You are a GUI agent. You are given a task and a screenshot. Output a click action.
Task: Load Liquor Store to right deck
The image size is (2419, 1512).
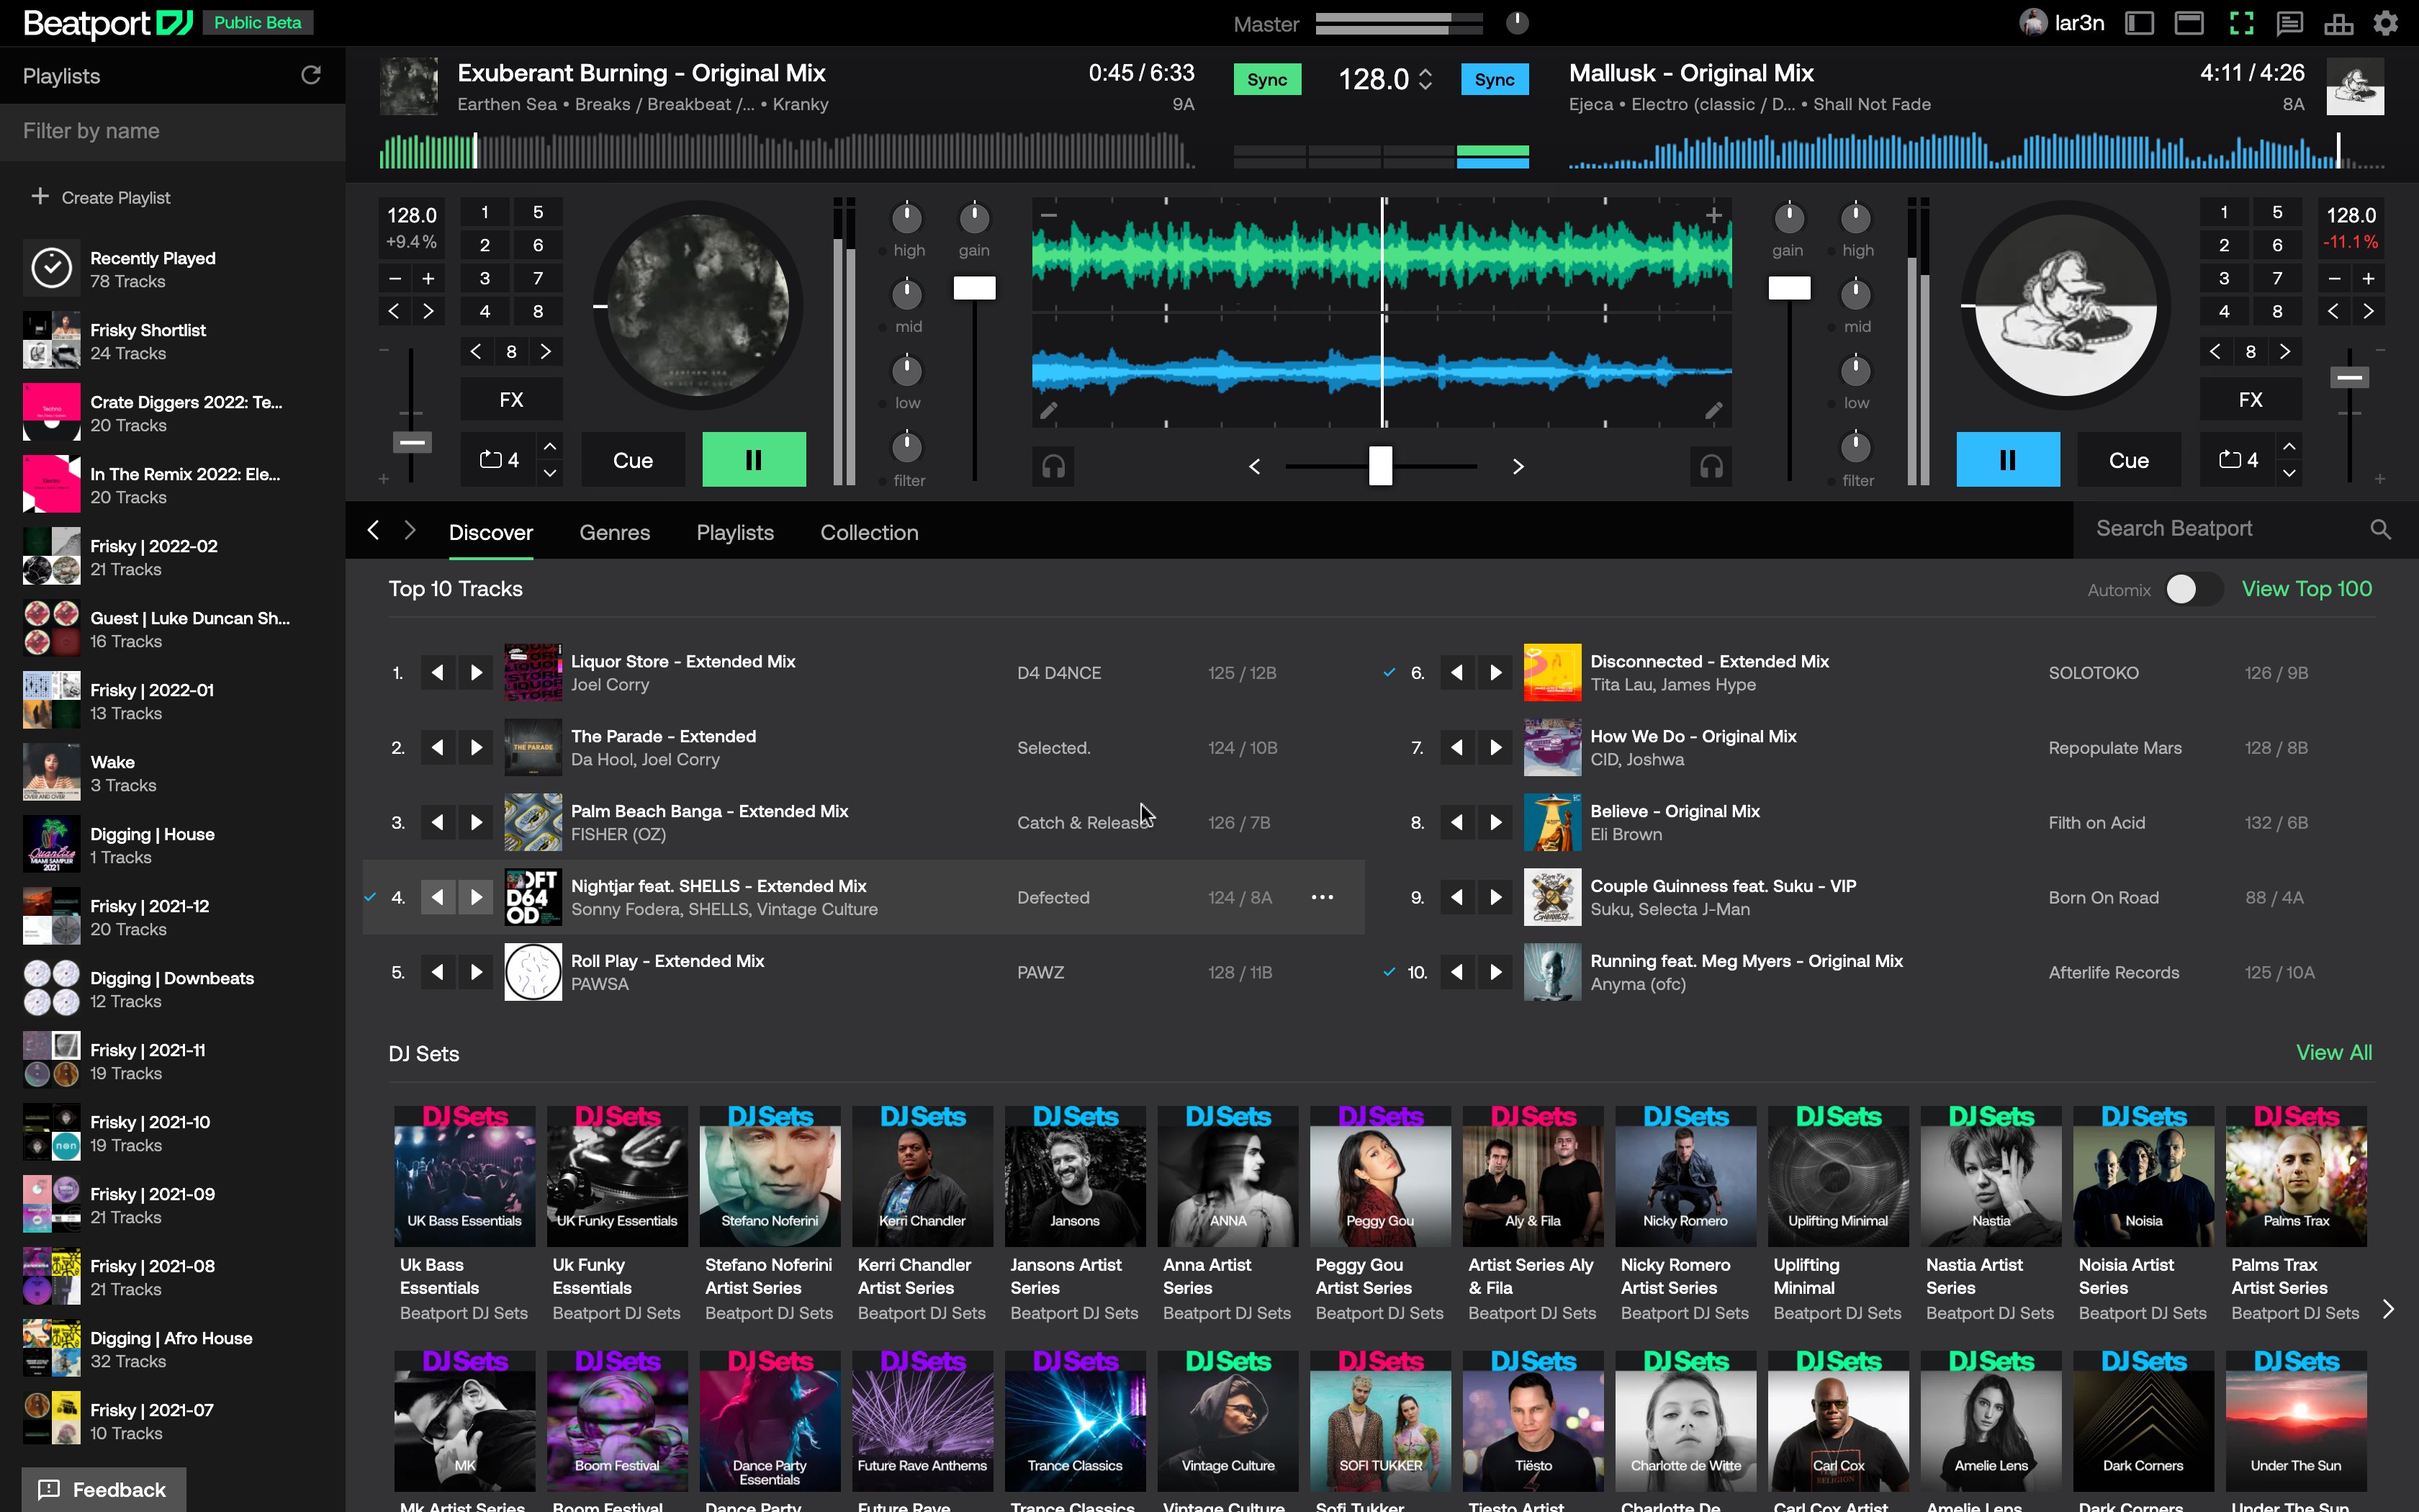(x=477, y=673)
